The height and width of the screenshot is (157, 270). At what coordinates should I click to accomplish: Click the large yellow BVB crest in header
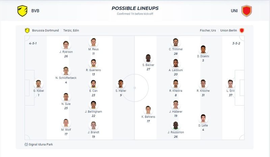click(x=22, y=11)
